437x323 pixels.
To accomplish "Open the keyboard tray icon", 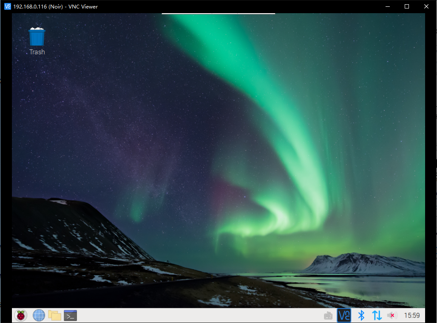I will (x=328, y=316).
